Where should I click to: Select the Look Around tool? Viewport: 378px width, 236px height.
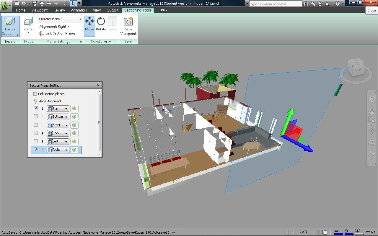pos(372,143)
